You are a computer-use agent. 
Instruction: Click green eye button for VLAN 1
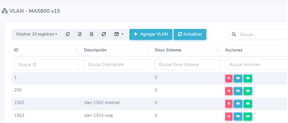point(248,78)
